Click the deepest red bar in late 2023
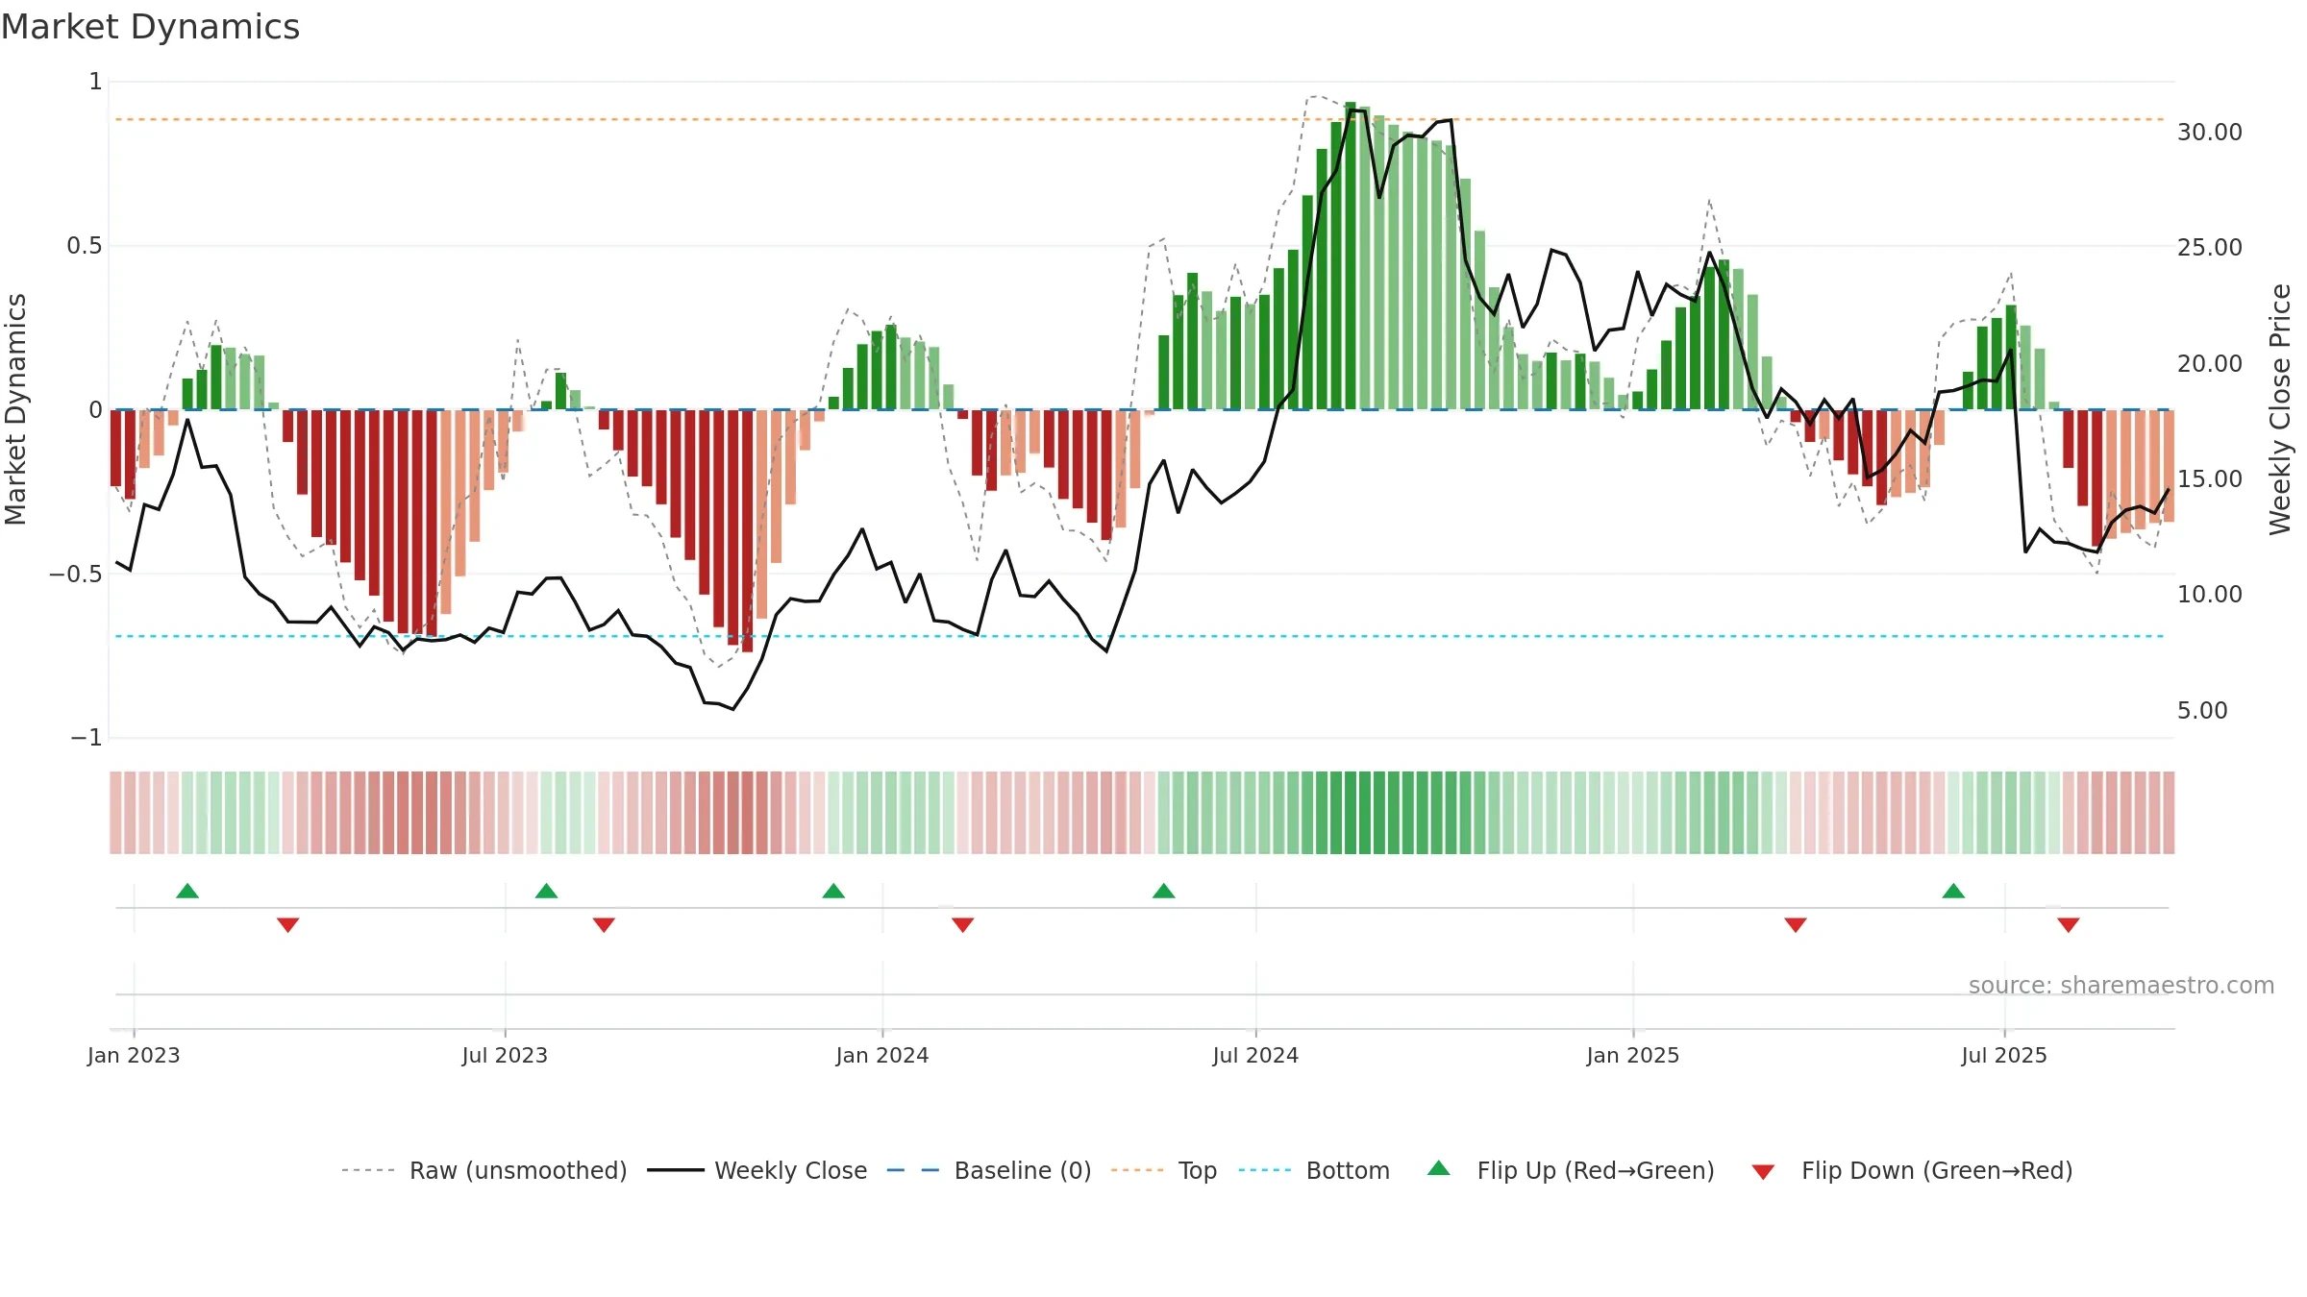The width and height of the screenshot is (2307, 1297). (747, 531)
